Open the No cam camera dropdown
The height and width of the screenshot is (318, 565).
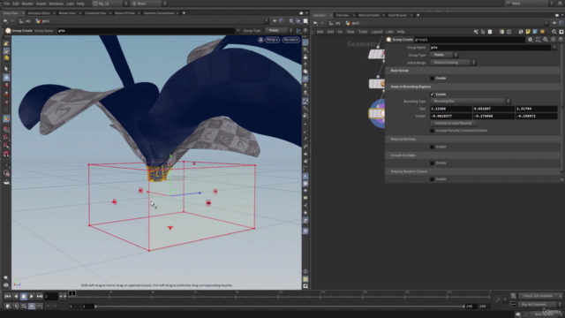290,40
